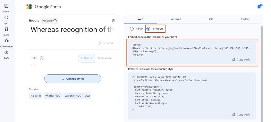Switch to the Web tab

[140, 19]
